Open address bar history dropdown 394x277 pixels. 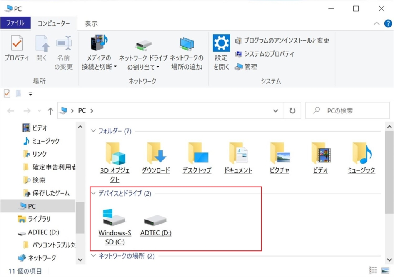275,111
